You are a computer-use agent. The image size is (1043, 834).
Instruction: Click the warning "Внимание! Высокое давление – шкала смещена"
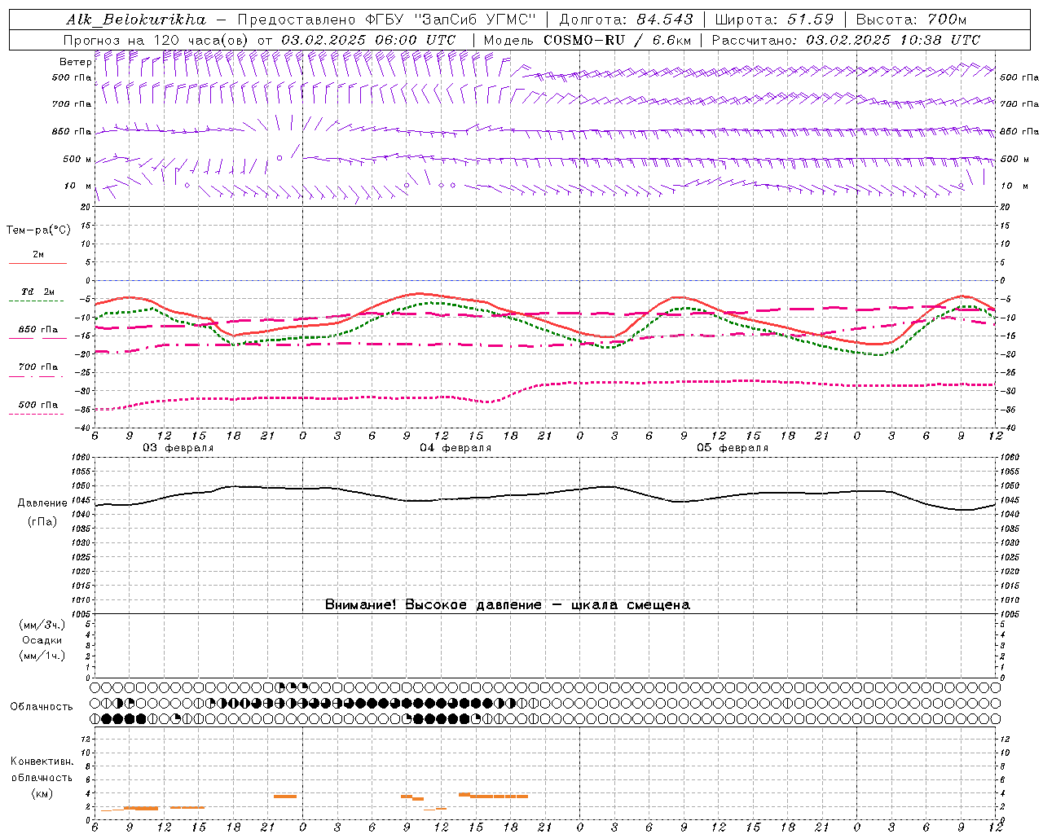pyautogui.click(x=508, y=605)
